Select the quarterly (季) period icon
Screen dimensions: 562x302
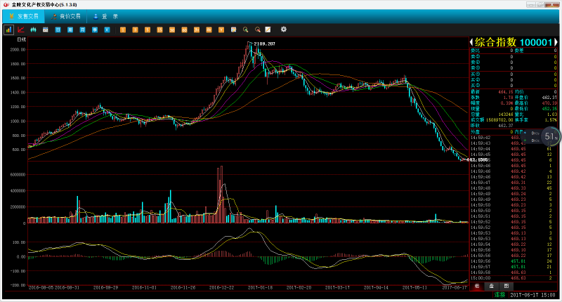[x=95, y=29]
